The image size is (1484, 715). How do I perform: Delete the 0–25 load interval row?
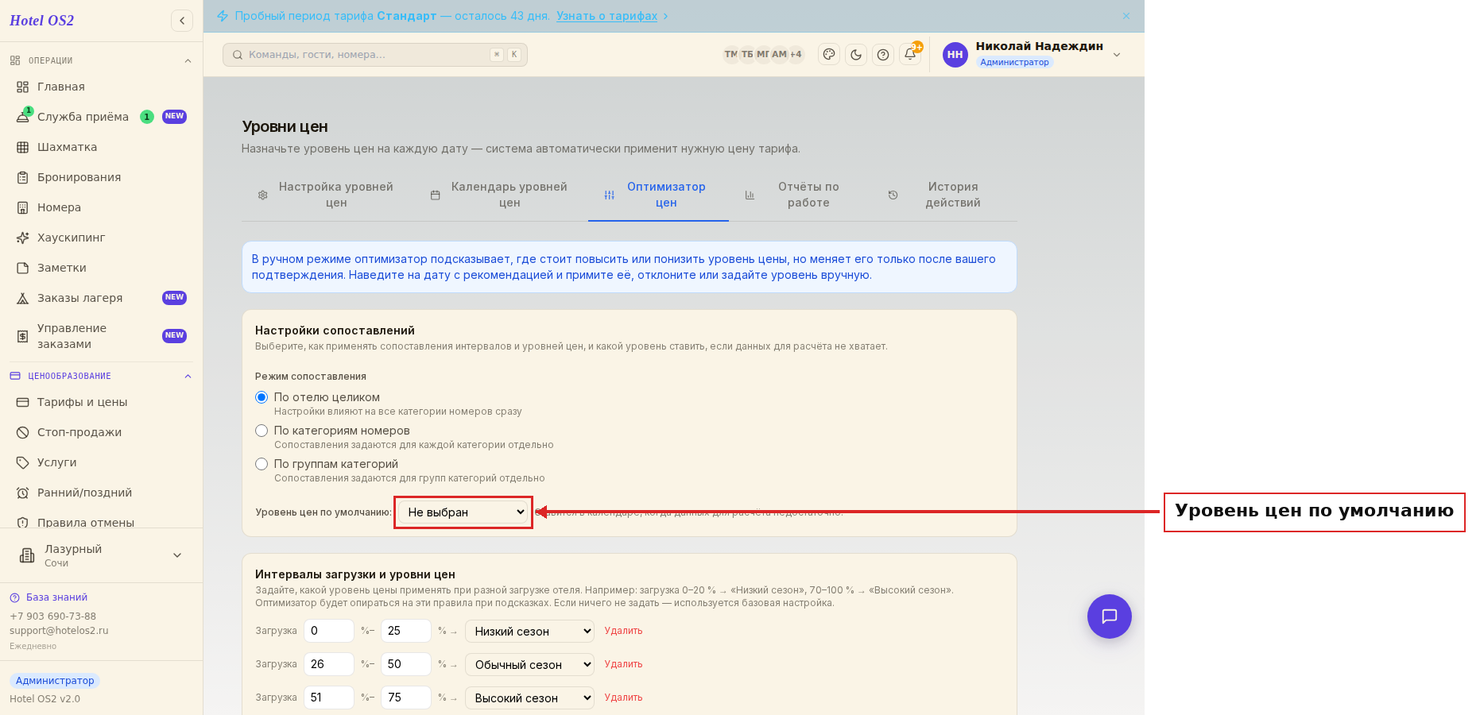pos(623,631)
